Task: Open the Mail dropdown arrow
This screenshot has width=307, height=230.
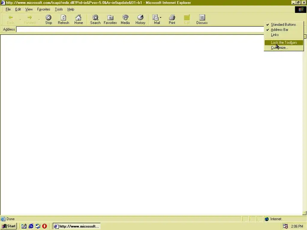Action: tap(161, 18)
